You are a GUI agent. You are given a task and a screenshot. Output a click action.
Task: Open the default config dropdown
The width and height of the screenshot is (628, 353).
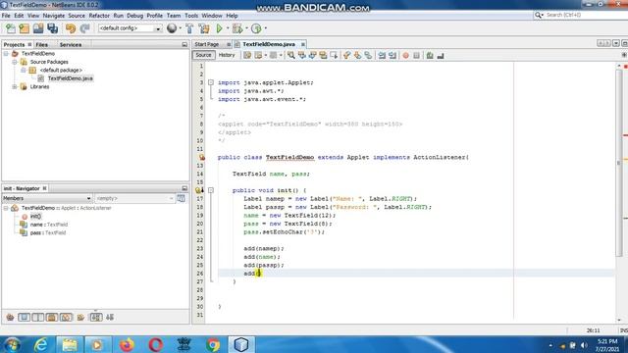(x=158, y=28)
